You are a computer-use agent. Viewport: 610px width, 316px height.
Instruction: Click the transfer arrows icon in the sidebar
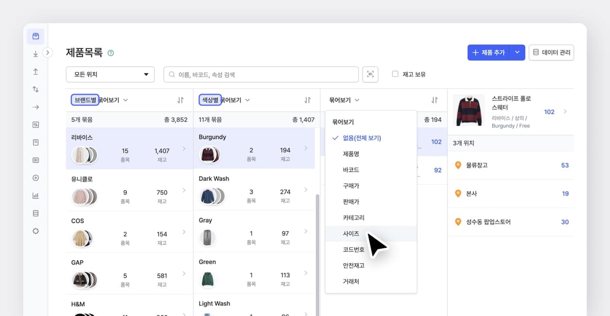[36, 89]
